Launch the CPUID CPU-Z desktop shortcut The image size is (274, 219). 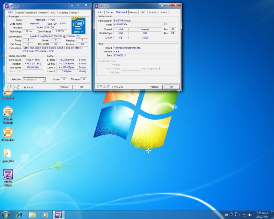tap(8, 178)
